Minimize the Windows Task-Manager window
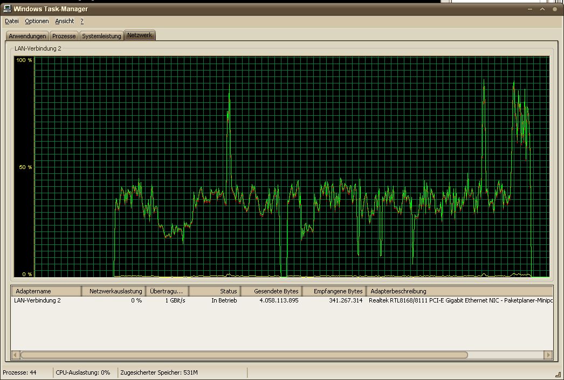Viewport: 564px width, 380px height. click(x=530, y=9)
